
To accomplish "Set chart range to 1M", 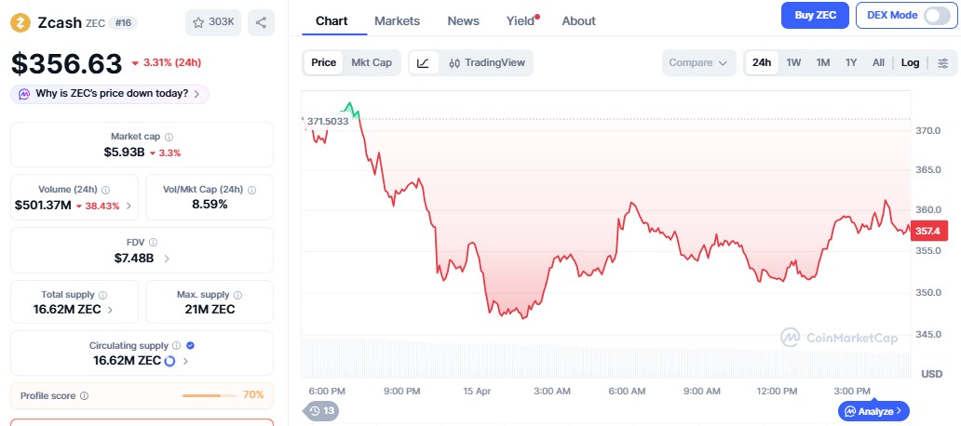I will pos(823,62).
